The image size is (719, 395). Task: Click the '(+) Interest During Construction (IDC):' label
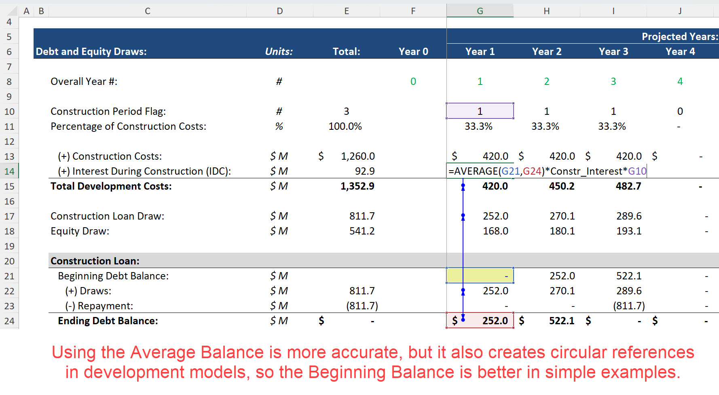pos(144,171)
